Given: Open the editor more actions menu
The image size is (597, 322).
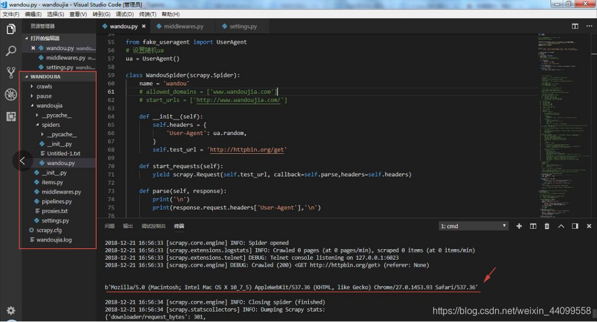Looking at the screenshot, I should coord(589,26).
